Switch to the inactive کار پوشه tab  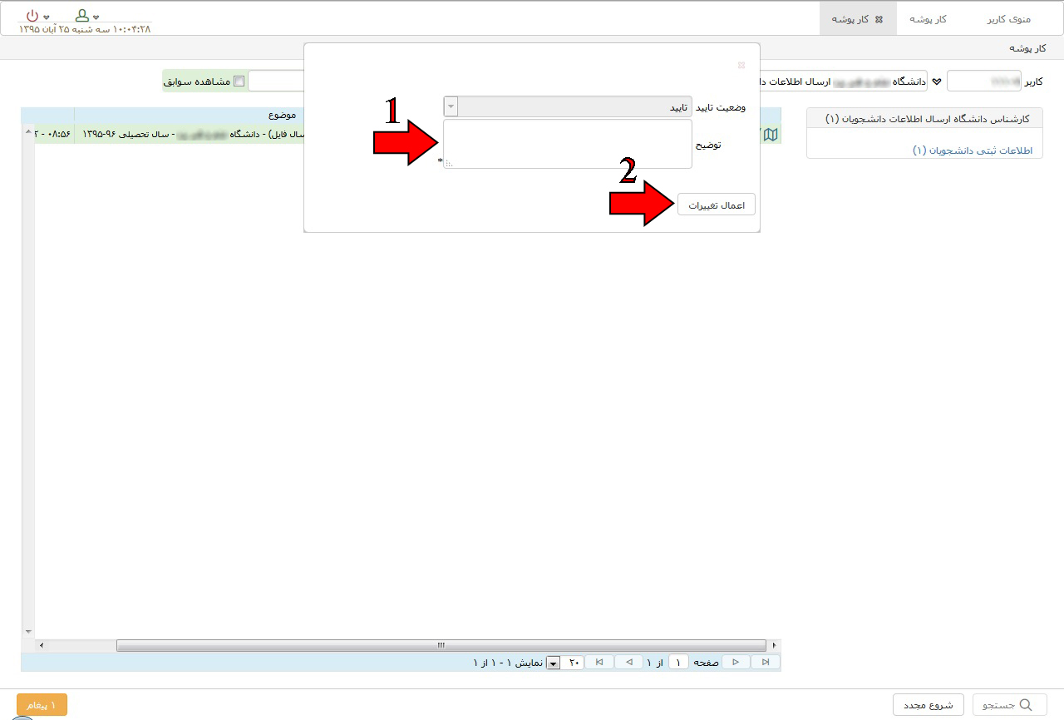click(x=929, y=19)
